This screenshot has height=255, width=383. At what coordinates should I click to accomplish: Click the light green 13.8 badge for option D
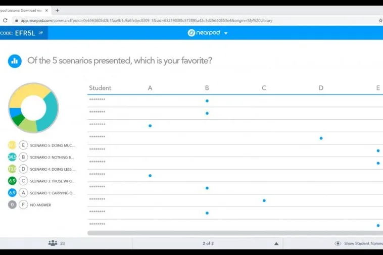pyautogui.click(x=12, y=169)
